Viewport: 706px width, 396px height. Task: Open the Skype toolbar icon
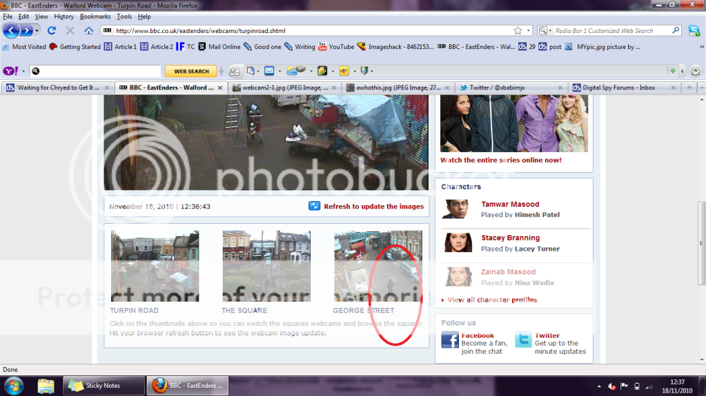point(693,31)
